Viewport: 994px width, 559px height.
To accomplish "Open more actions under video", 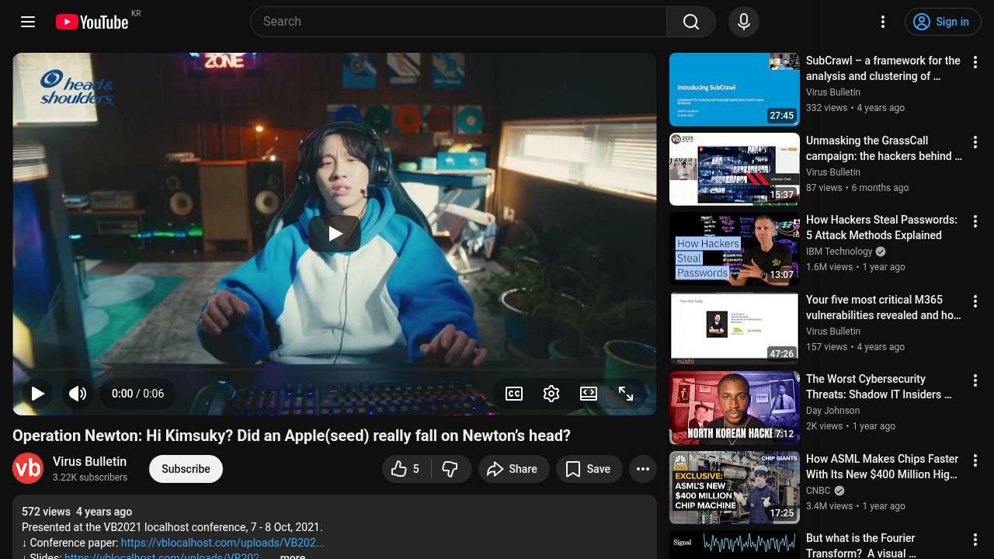I will point(643,469).
